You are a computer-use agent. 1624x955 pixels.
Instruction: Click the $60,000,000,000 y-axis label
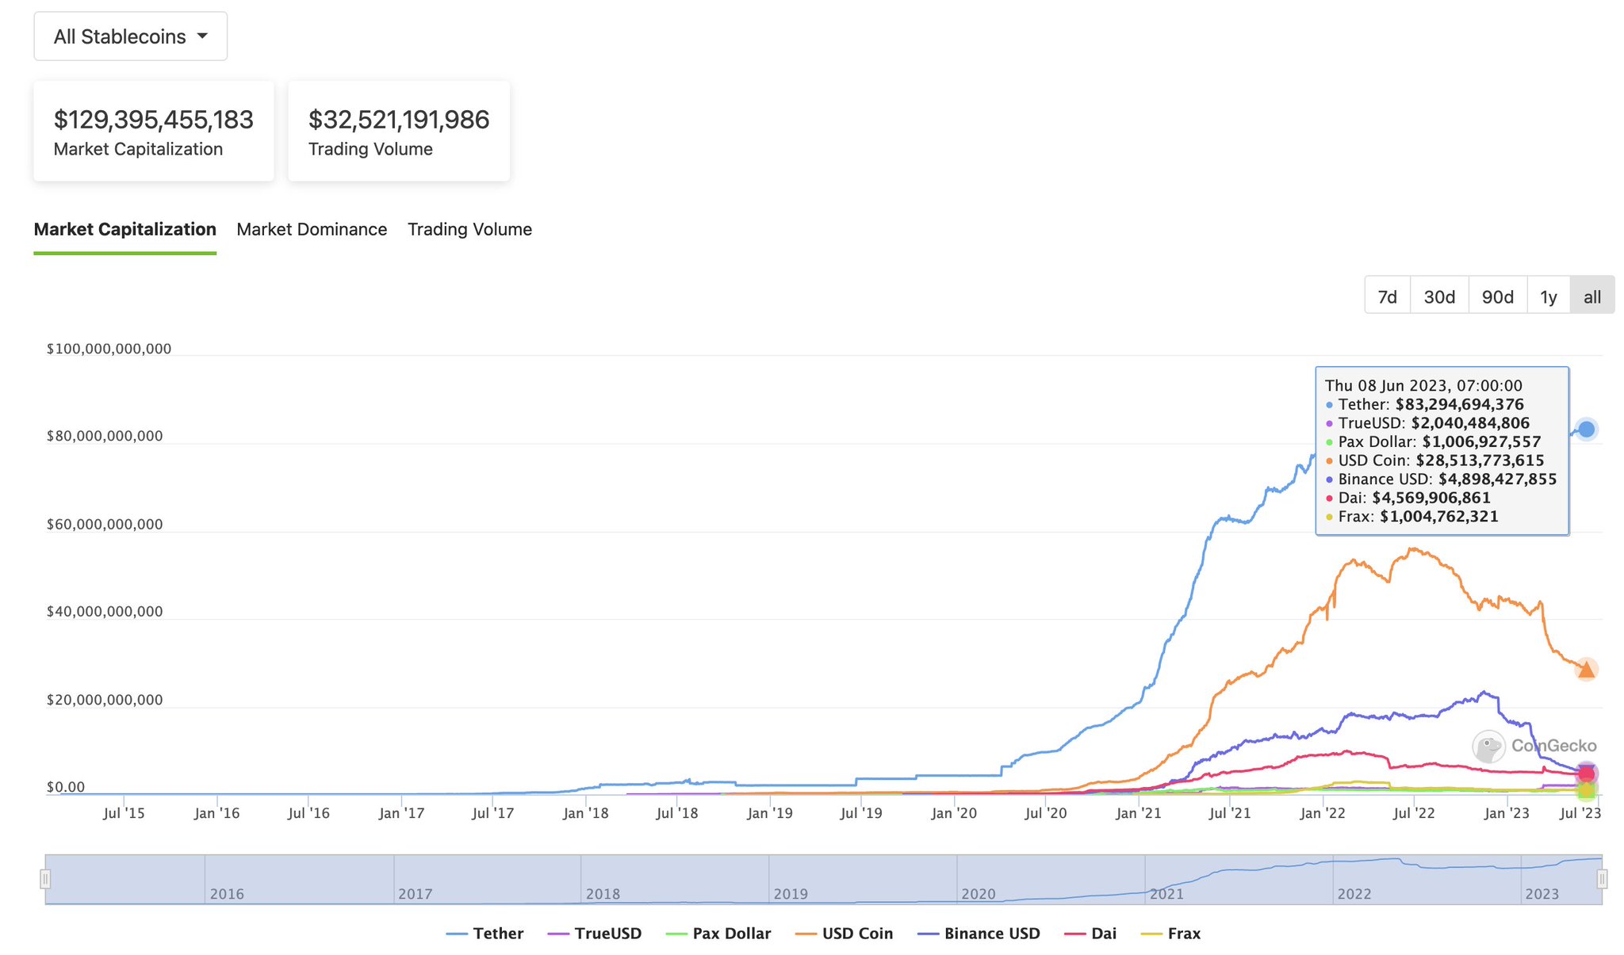tap(105, 524)
